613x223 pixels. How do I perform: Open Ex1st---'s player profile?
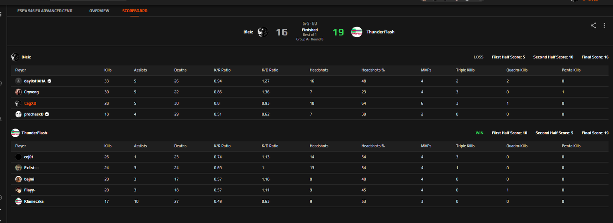pos(32,168)
